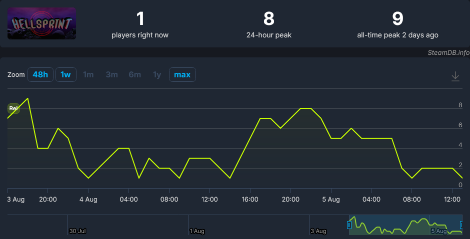Choose the 3m zoom option
This screenshot has height=239, width=470.
(111, 74)
